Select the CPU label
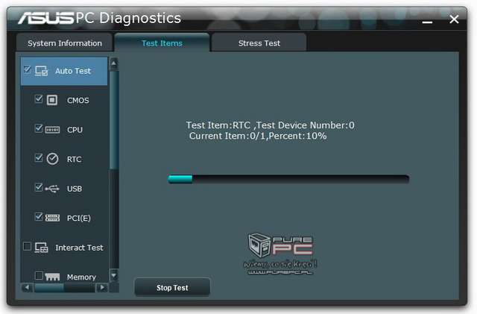Screen dimensions: 477x314 pyautogui.click(x=75, y=130)
